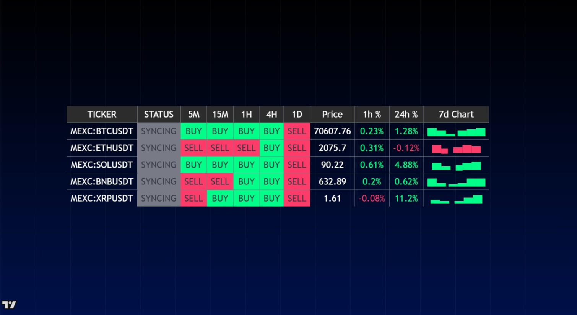The width and height of the screenshot is (577, 315).
Task: Click the TICKER column header
Action: pos(102,114)
